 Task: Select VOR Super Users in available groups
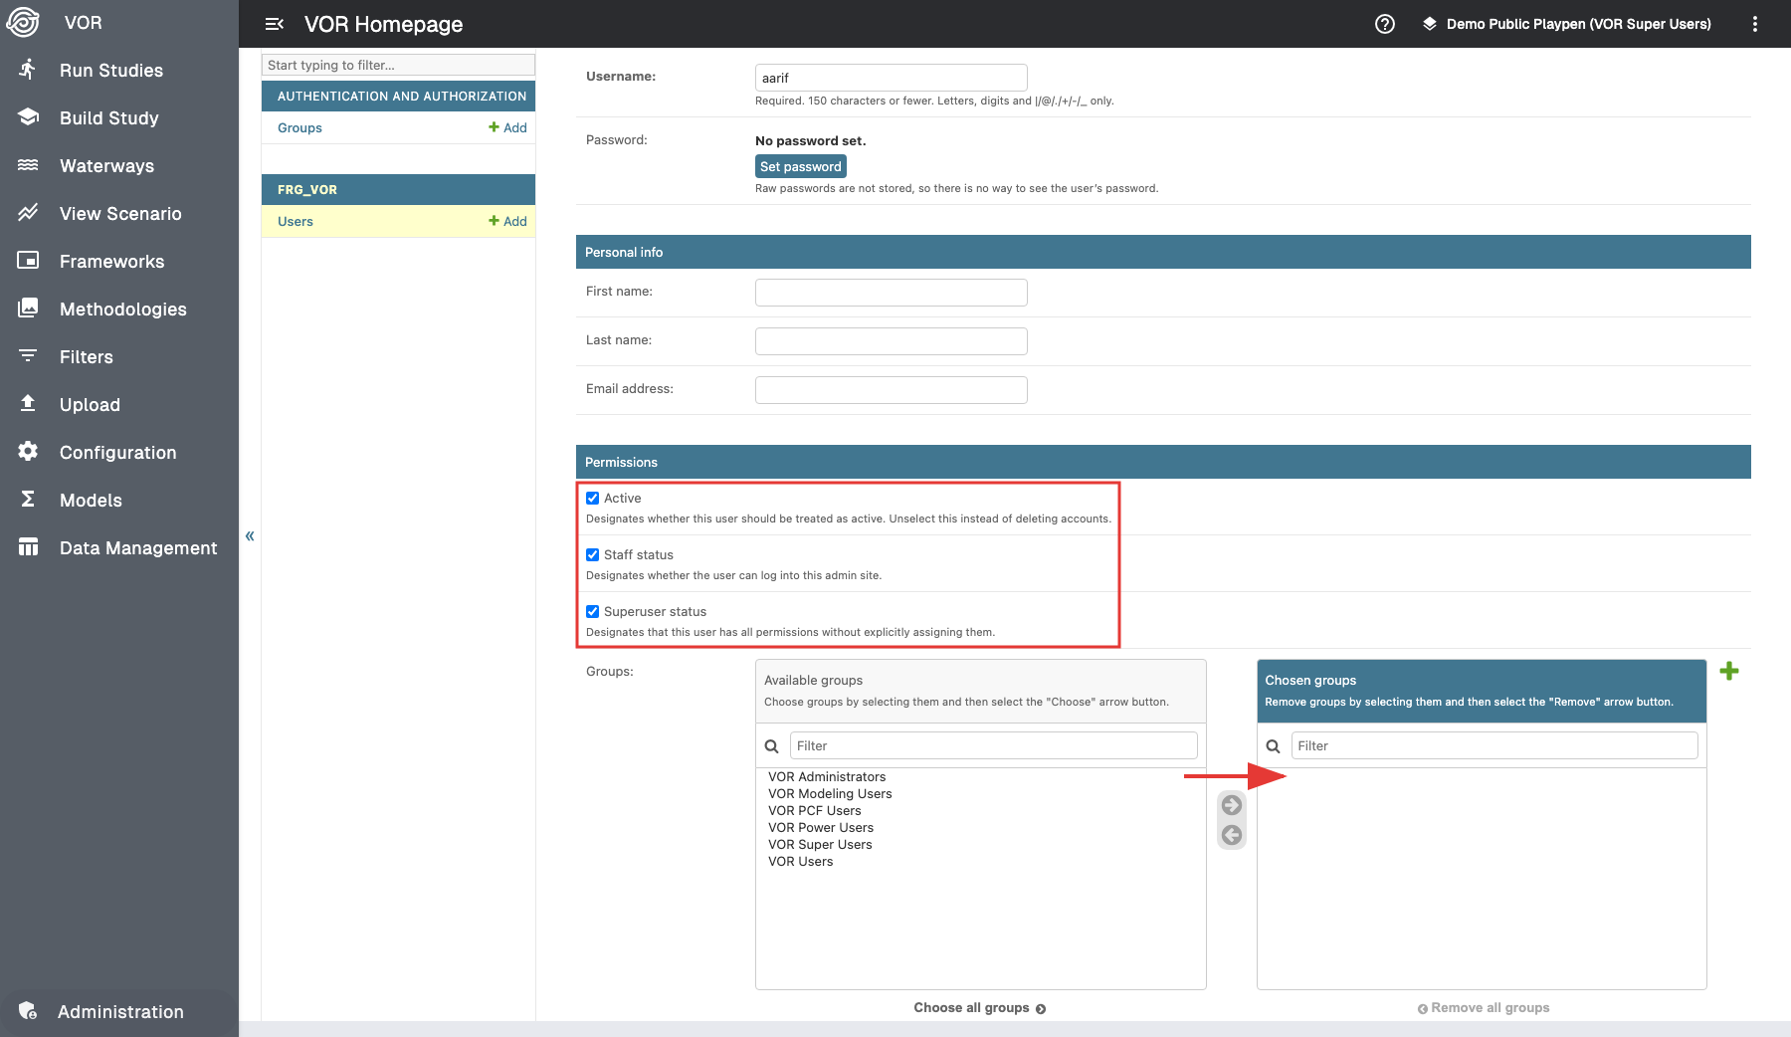[x=820, y=845]
